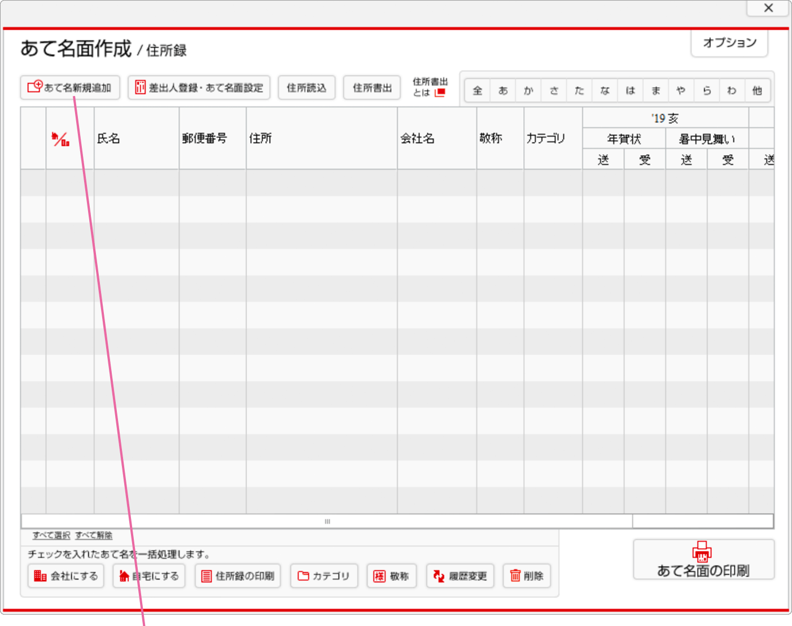Click the 住所書出 button
The image size is (792, 626).
coord(372,87)
